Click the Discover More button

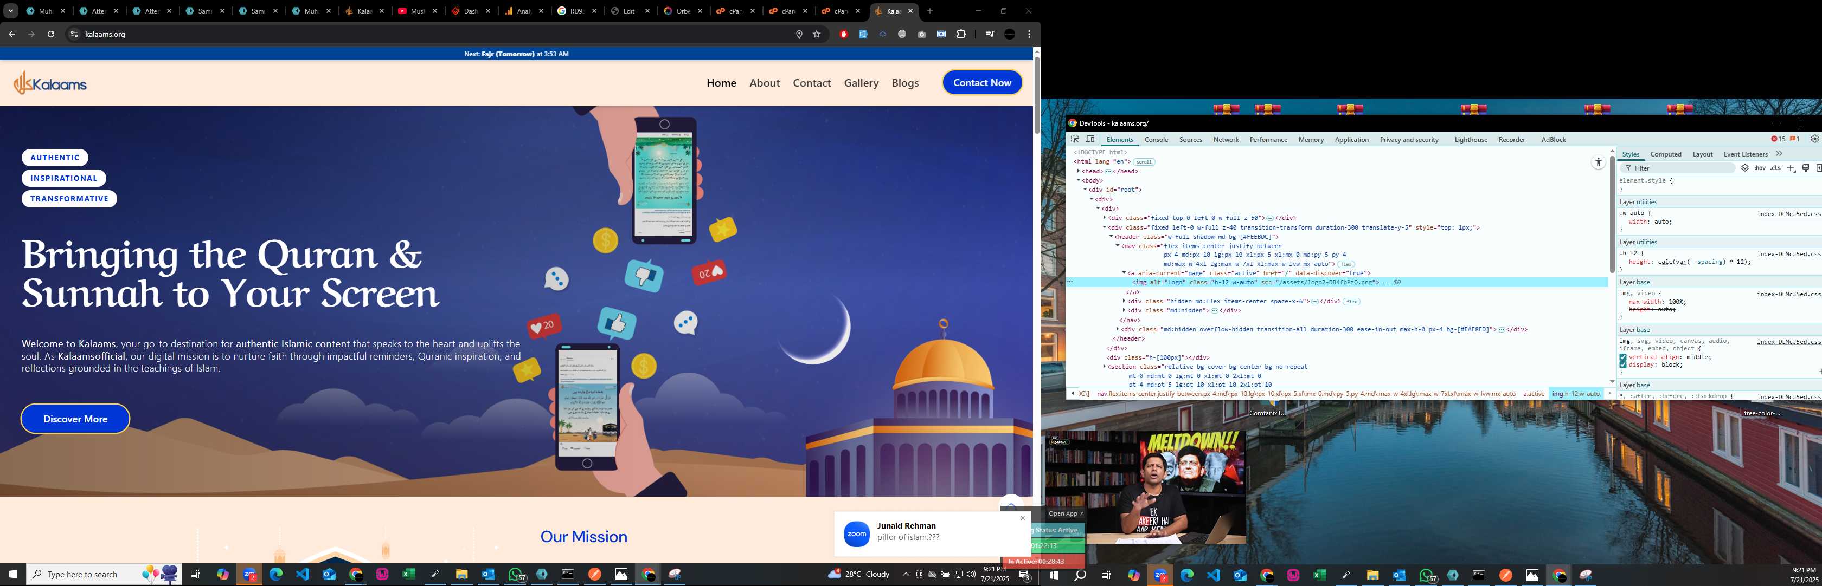coord(75,419)
